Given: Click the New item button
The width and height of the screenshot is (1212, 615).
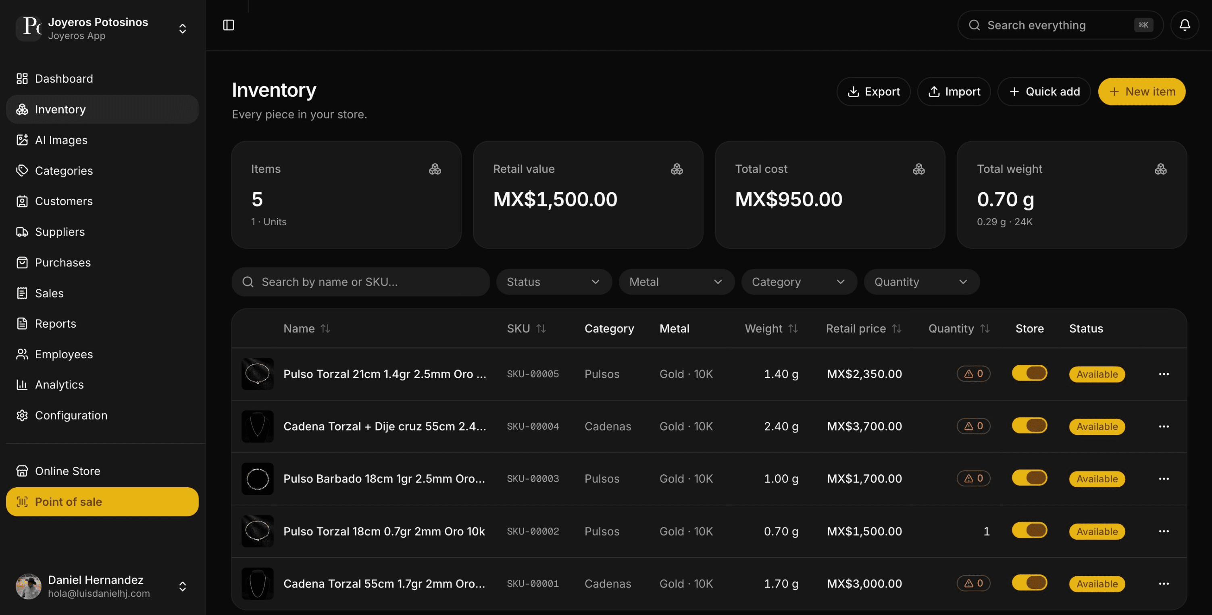Looking at the screenshot, I should point(1141,91).
